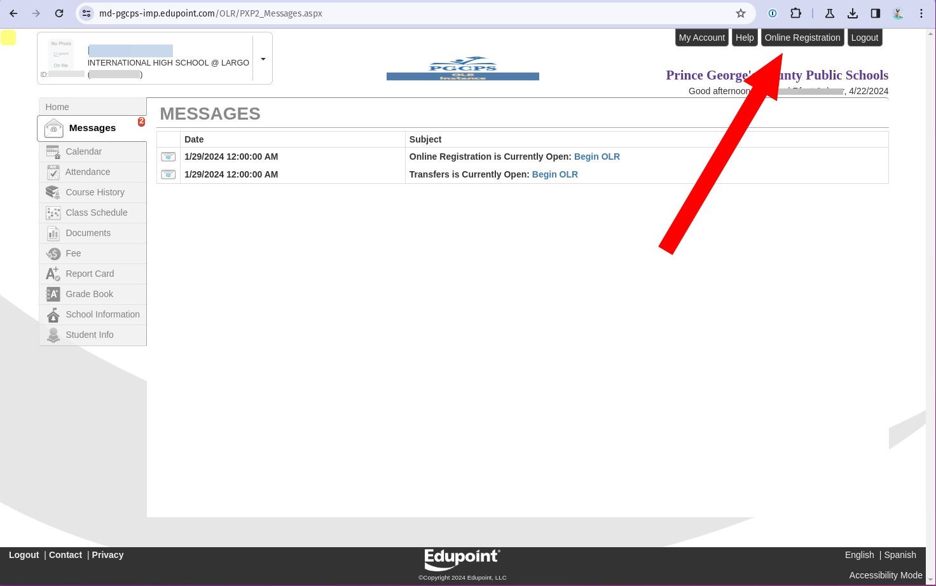Select the Attendance checkmark icon

point(53,172)
